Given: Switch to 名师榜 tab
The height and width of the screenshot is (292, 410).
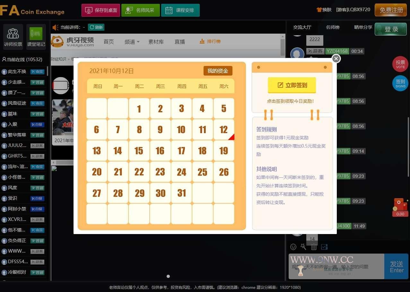Looking at the screenshot, I should 333,27.
